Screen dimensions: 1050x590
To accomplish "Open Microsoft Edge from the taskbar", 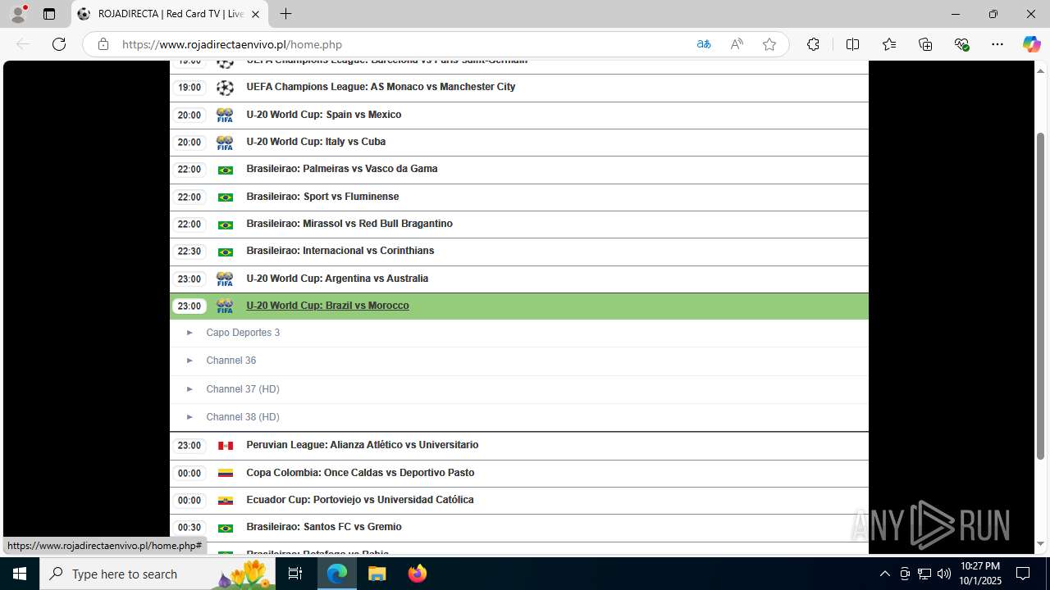I will 337,574.
